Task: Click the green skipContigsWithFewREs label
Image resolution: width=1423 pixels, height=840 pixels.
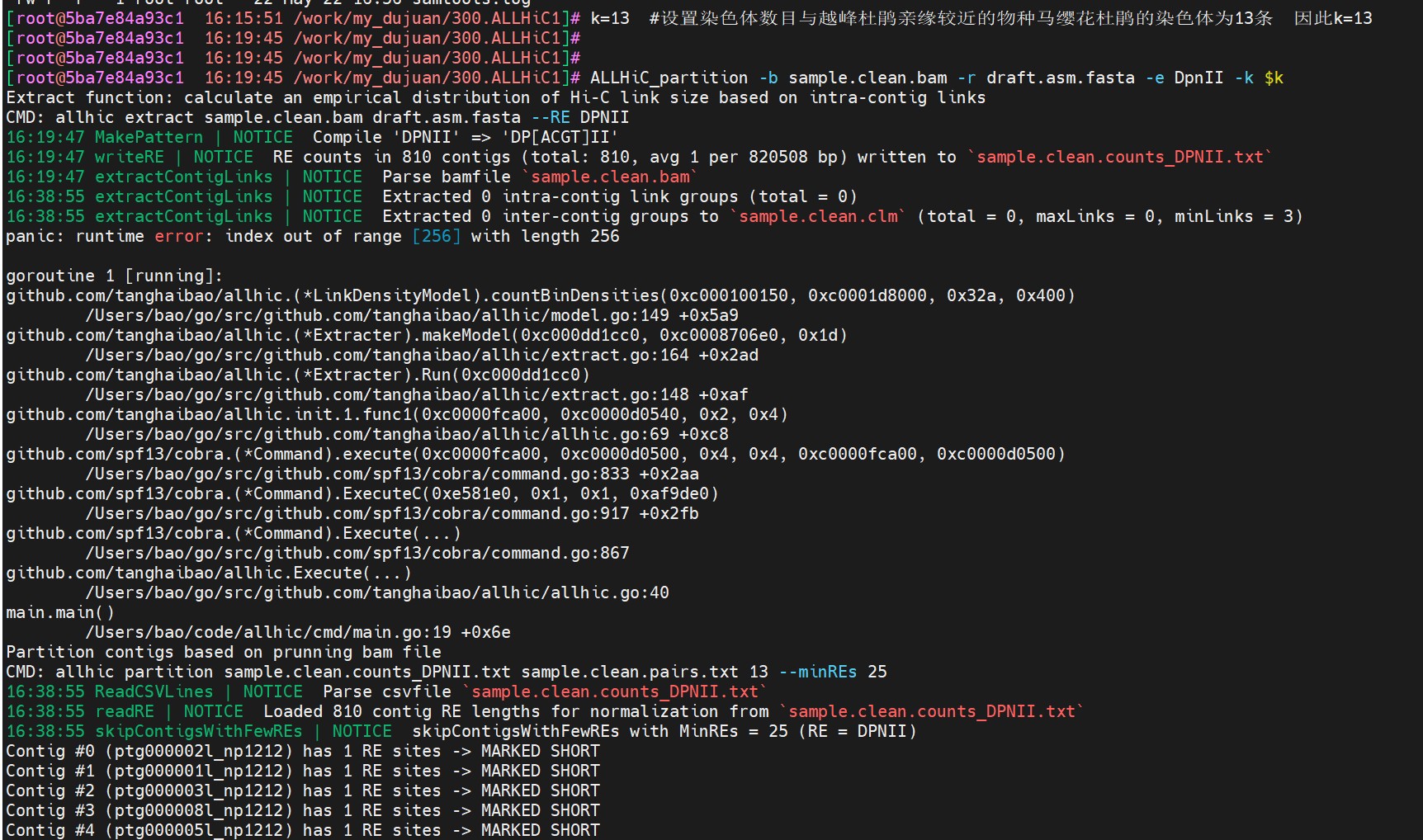Action: [x=198, y=731]
